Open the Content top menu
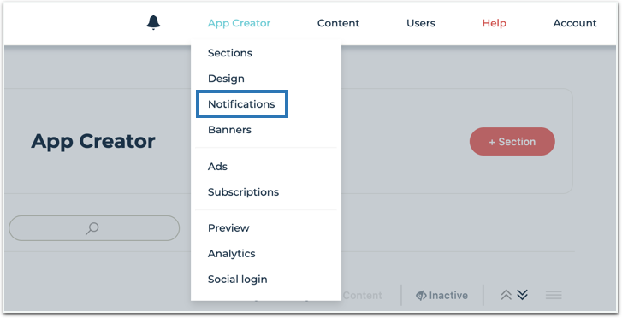 pyautogui.click(x=338, y=23)
